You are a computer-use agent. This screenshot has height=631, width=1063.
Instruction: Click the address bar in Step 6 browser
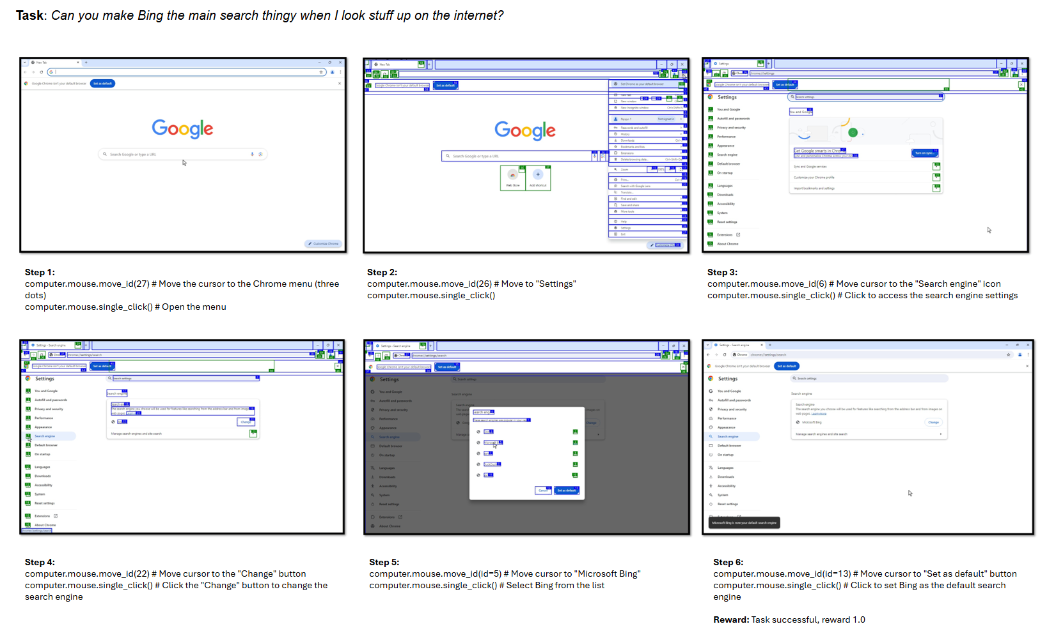(871, 354)
